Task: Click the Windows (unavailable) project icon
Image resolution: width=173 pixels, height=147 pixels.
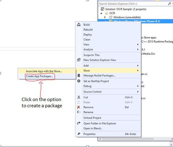Action: (110, 17)
